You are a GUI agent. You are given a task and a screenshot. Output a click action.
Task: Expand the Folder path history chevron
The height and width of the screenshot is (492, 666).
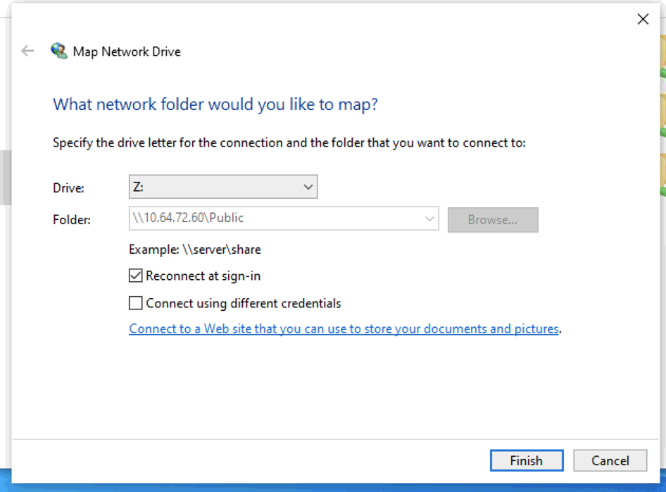(x=429, y=219)
